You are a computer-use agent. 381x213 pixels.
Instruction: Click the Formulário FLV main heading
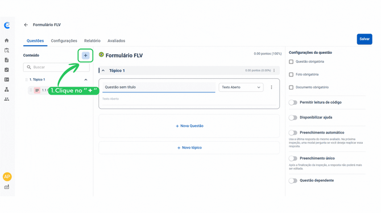(x=124, y=56)
